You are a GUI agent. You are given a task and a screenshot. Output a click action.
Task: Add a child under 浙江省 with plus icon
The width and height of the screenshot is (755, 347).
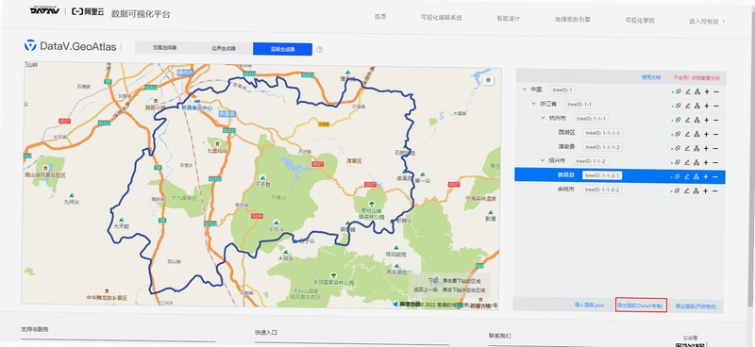point(706,106)
